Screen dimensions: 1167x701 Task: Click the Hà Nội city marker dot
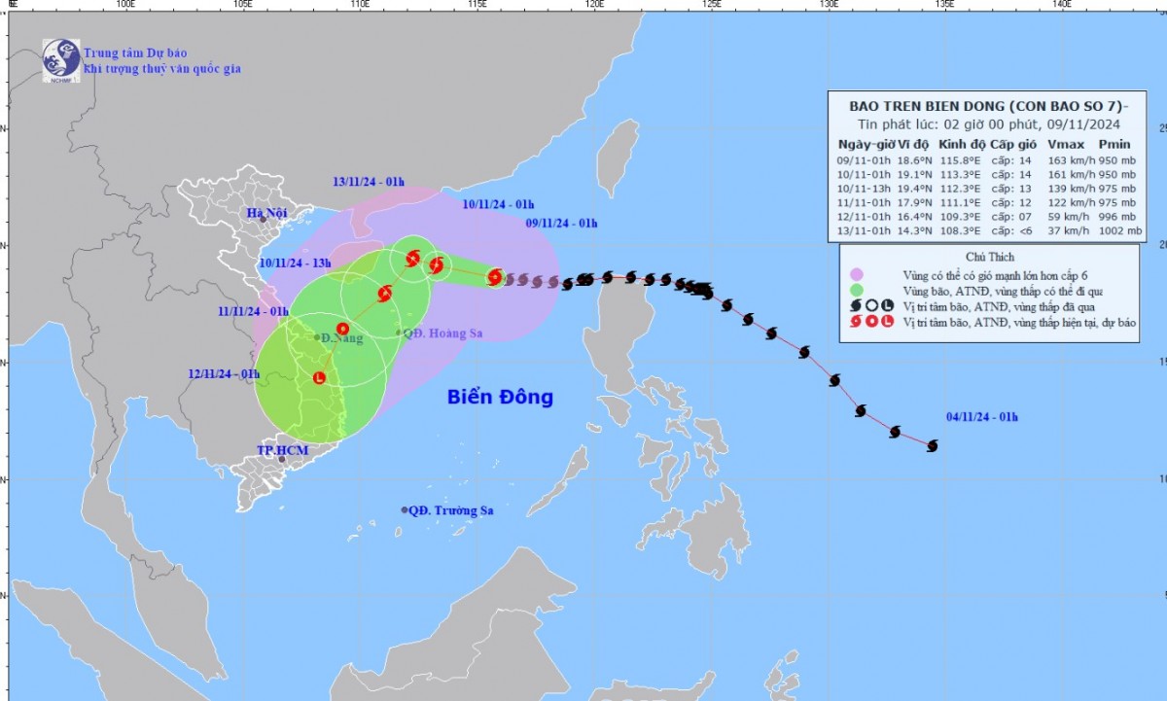coord(263,220)
